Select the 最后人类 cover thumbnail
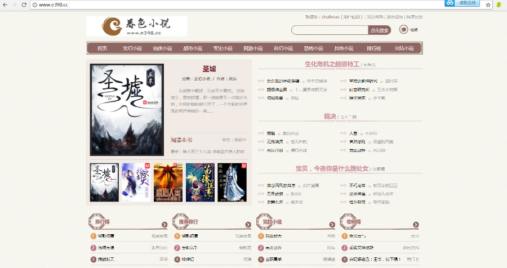507x268 pixels. [168, 182]
